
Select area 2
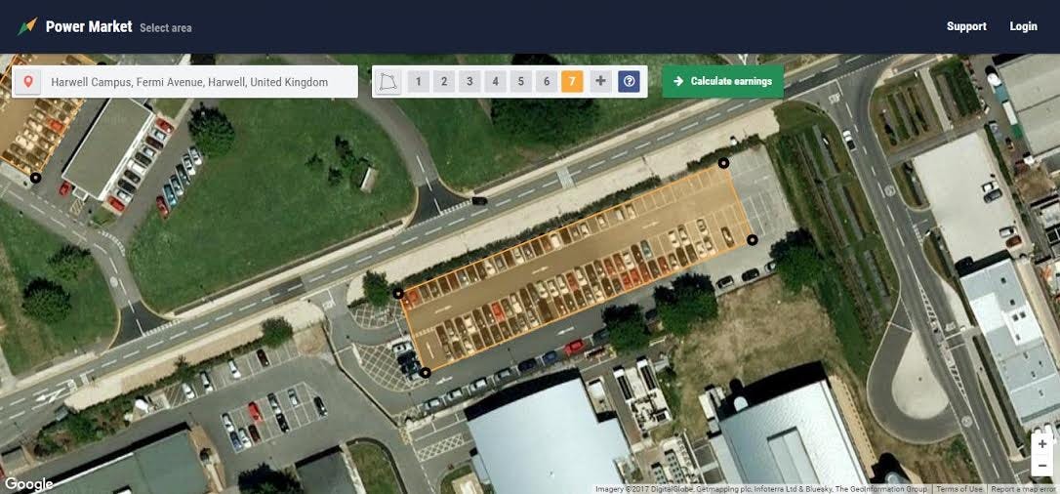[x=444, y=82]
